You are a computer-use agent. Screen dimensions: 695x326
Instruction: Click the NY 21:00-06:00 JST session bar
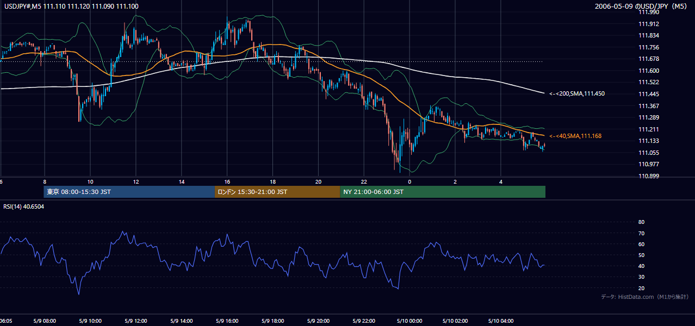point(443,192)
